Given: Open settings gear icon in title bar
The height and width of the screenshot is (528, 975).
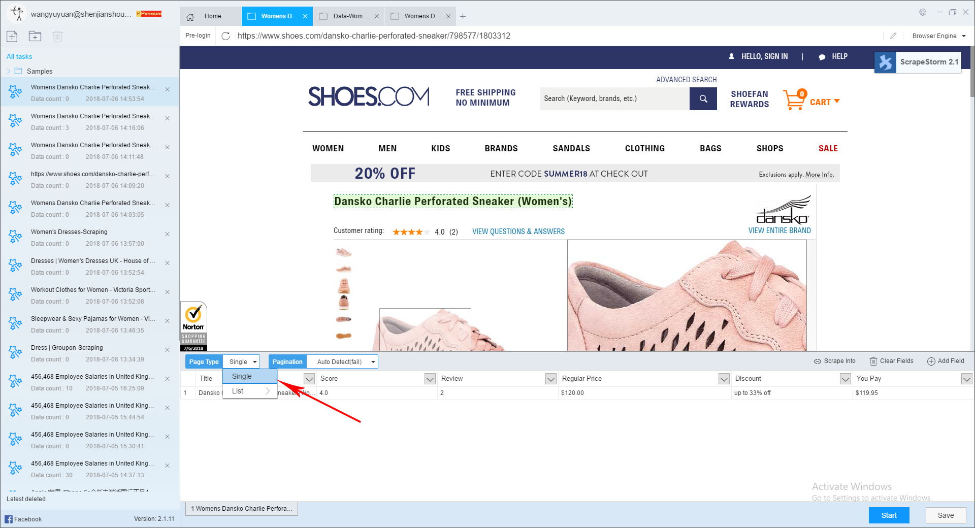Looking at the screenshot, I should 923,12.
